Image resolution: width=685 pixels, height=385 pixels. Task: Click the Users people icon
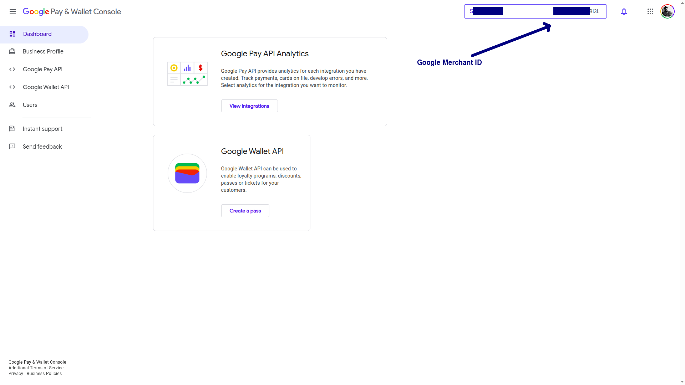click(12, 105)
